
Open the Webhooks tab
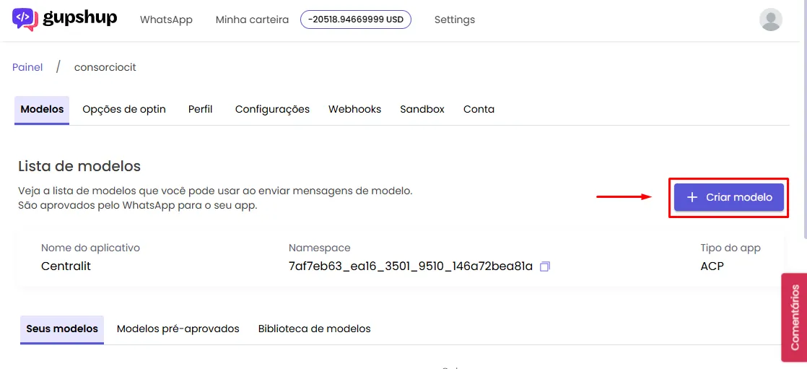(x=354, y=109)
